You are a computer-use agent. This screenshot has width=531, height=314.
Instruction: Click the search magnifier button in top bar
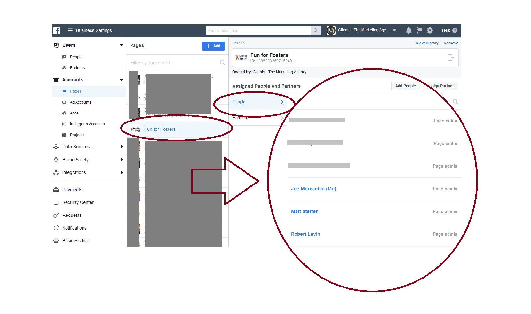[315, 30]
